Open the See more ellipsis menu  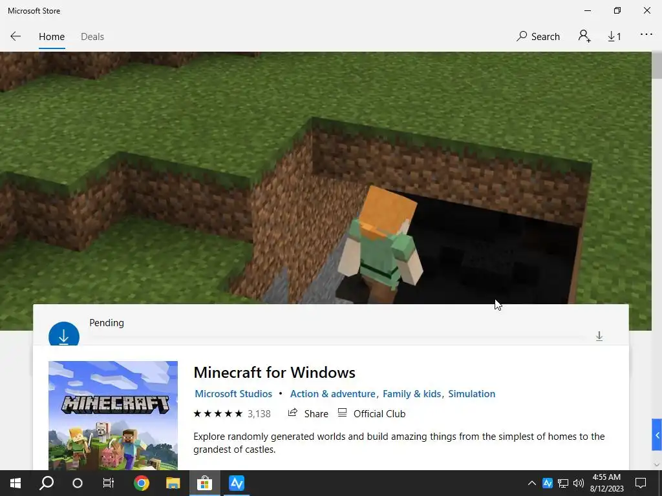(x=646, y=34)
